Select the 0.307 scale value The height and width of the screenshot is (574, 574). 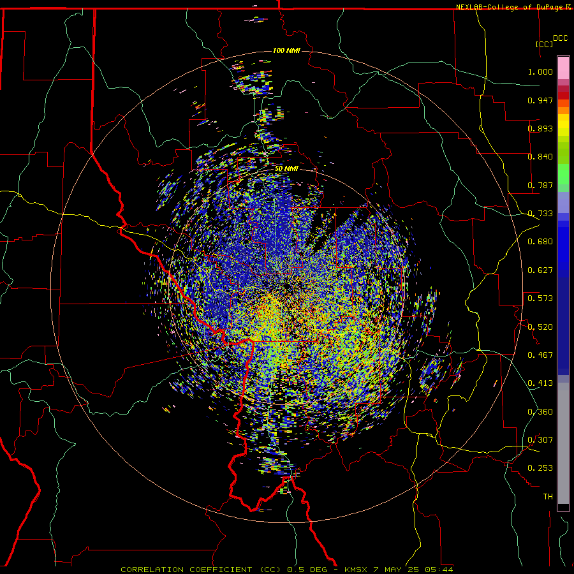click(x=540, y=439)
